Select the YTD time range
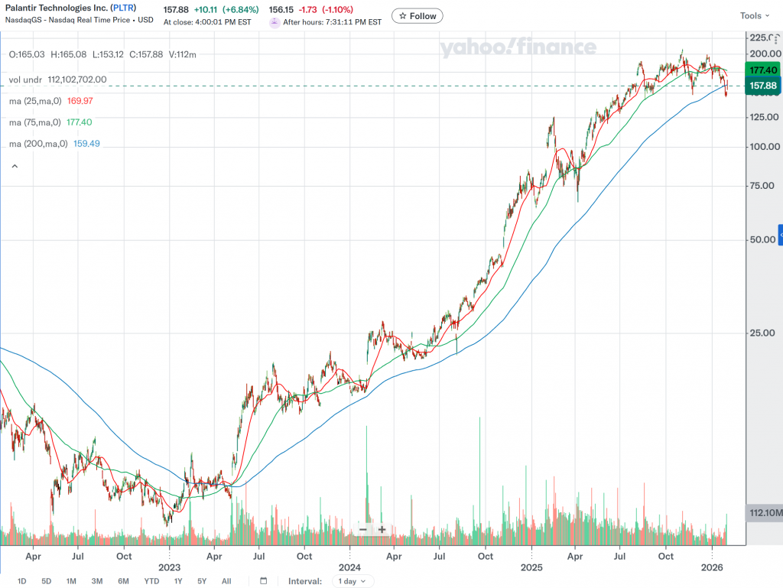783x588 pixels. tap(151, 581)
